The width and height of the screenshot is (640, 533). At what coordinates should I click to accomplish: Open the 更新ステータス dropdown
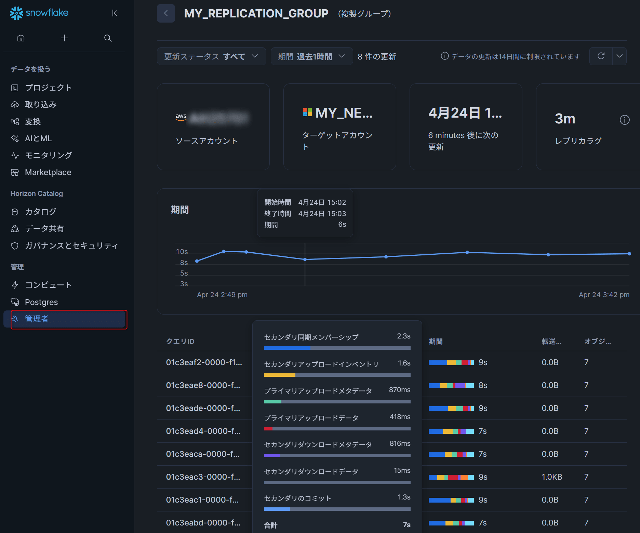211,56
